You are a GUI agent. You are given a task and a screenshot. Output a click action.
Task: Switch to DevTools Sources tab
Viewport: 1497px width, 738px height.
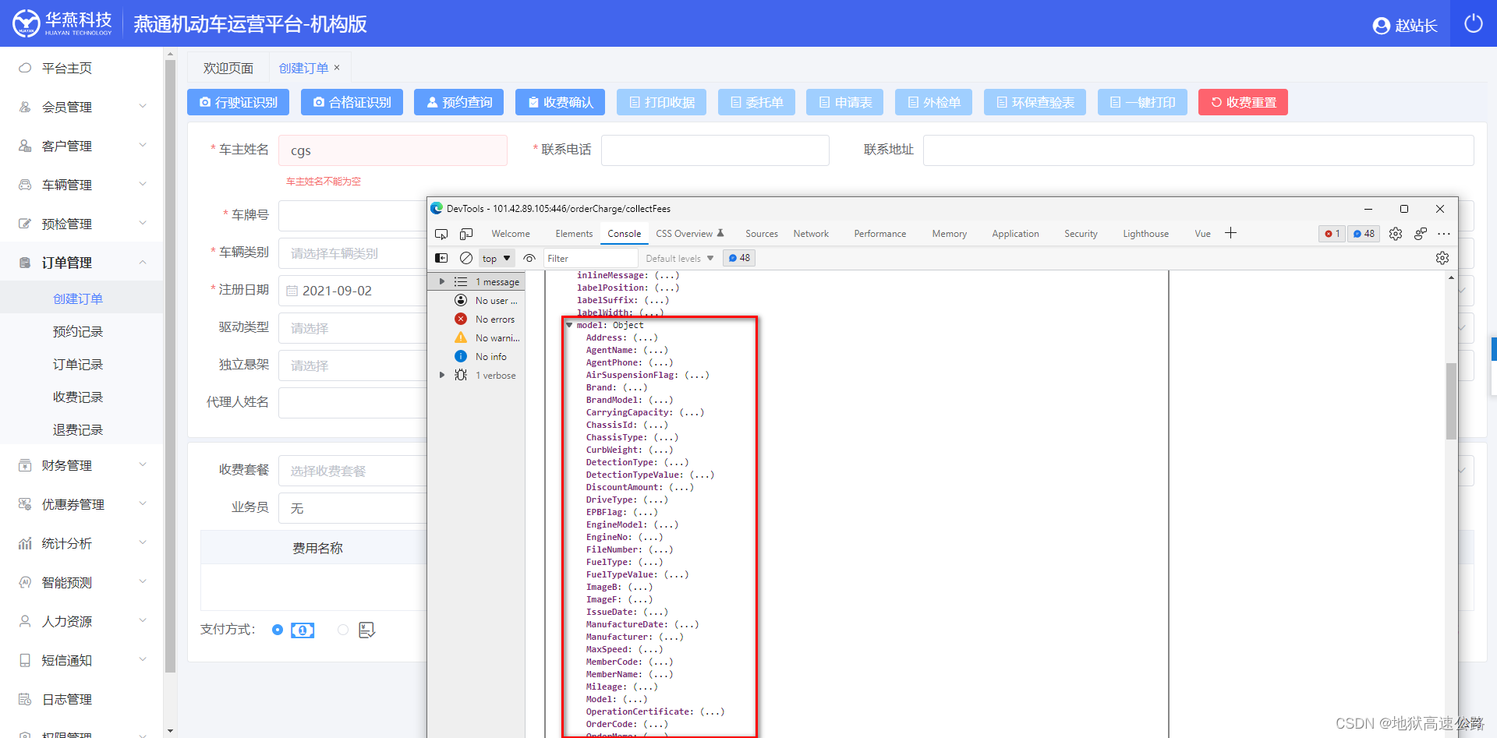(762, 234)
